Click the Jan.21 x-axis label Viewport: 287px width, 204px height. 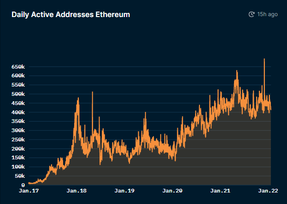[x=220, y=191]
